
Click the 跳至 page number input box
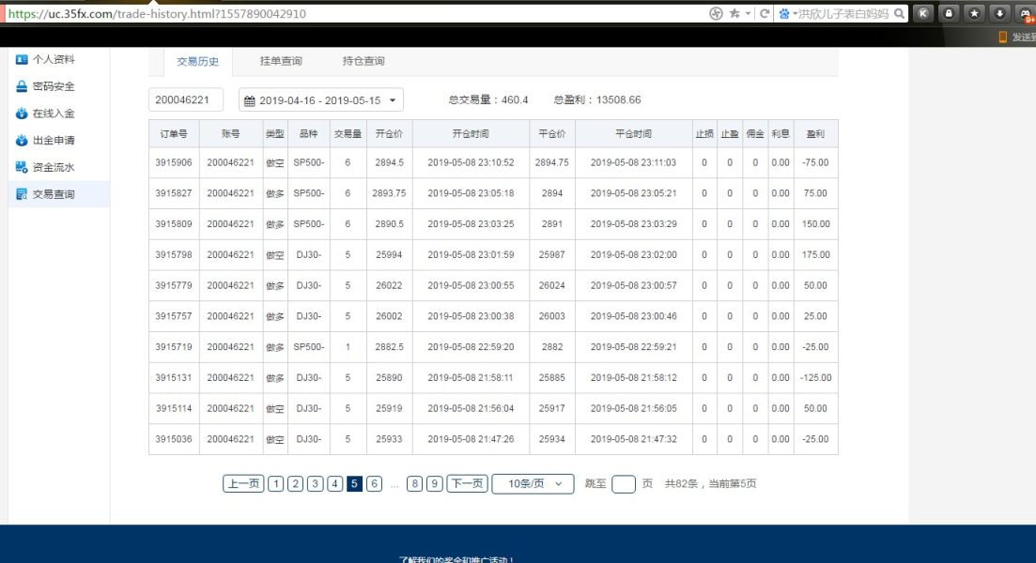point(624,484)
